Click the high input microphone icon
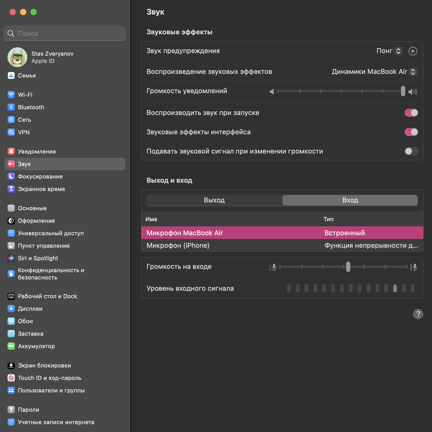Image resolution: width=432 pixels, height=432 pixels. point(414,267)
